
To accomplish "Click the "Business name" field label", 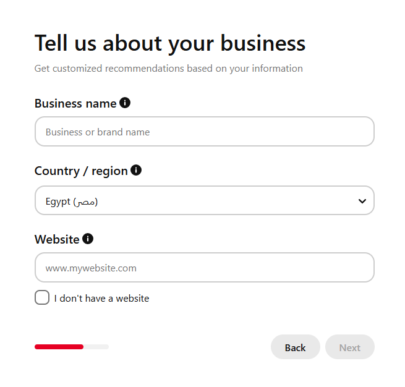I will (75, 103).
